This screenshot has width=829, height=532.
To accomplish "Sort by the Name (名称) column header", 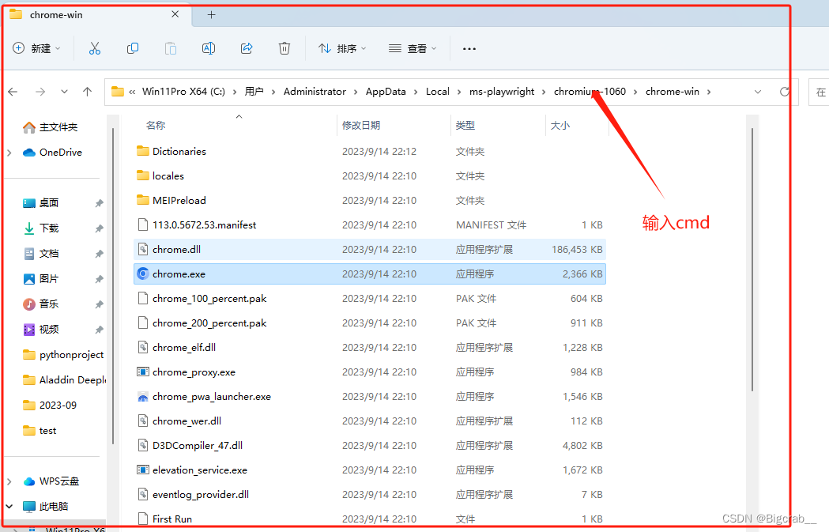I will coord(156,126).
